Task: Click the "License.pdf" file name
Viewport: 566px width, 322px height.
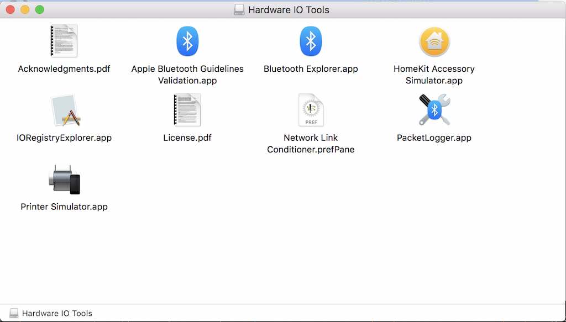Action: tap(187, 138)
